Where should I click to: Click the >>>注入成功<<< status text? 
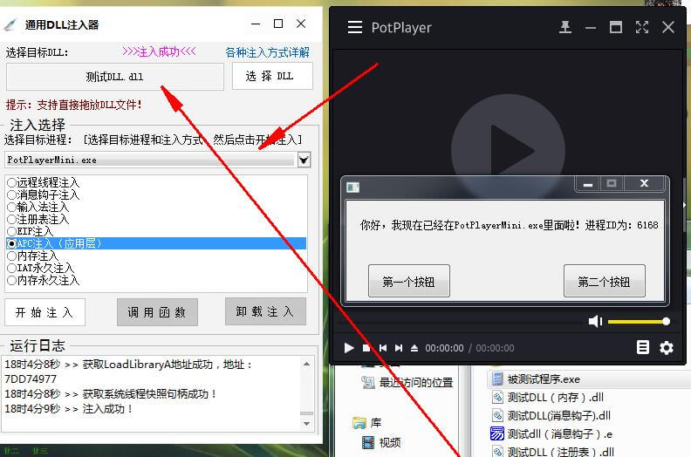pyautogui.click(x=159, y=51)
